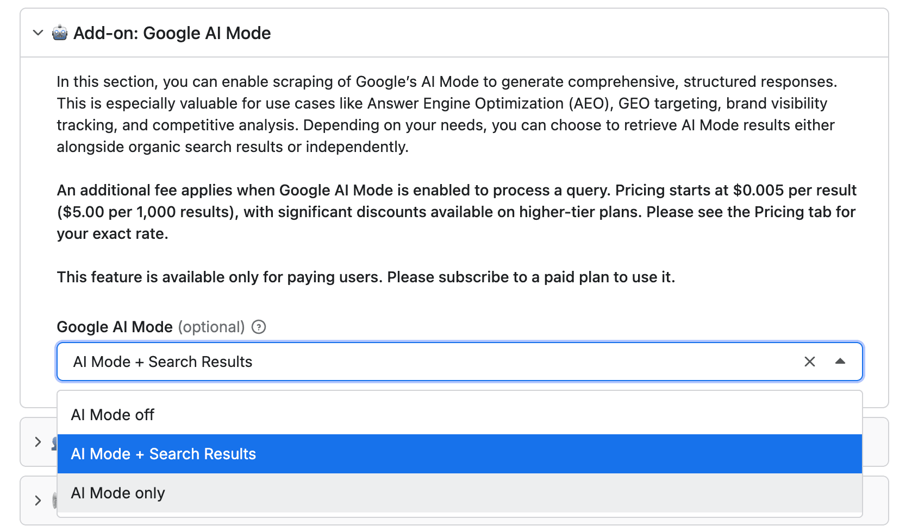Click the paying users only notice text

tap(366, 277)
